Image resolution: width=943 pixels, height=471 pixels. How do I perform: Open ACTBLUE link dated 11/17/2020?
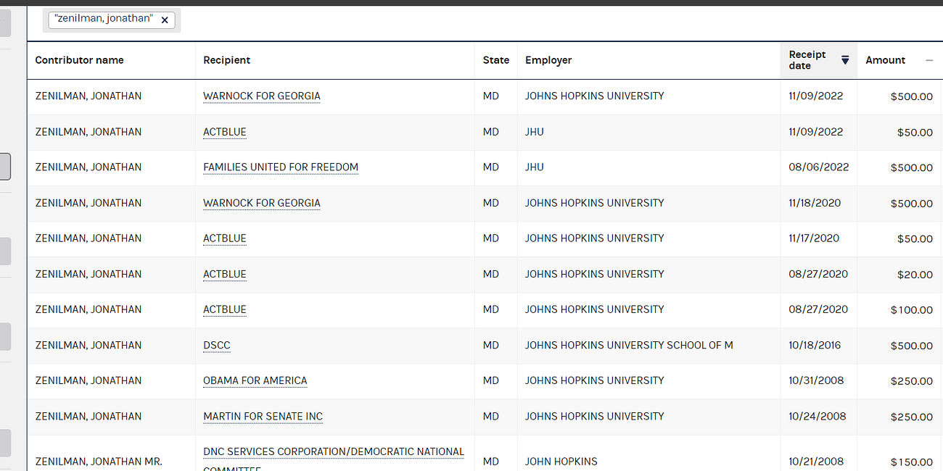[225, 238]
